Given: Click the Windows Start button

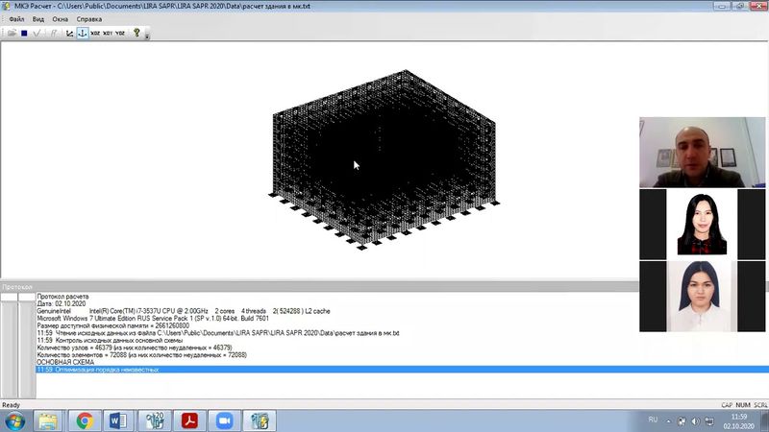Looking at the screenshot, I should pyautogui.click(x=14, y=420).
